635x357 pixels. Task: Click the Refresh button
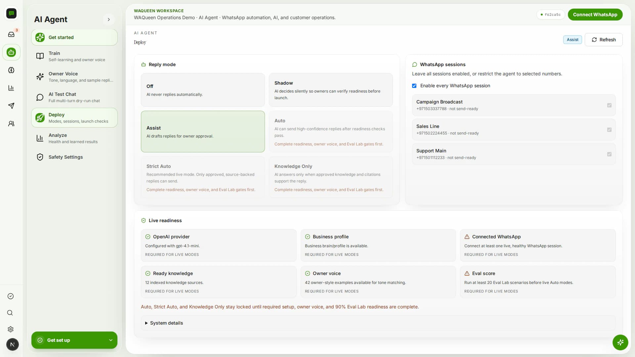click(604, 40)
